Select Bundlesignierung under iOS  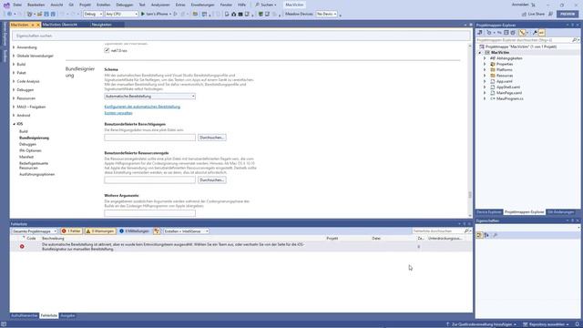34,138
